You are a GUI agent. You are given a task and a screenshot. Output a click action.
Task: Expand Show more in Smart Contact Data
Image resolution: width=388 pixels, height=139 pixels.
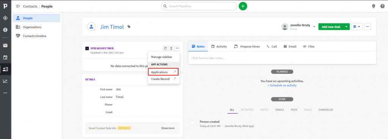point(168,128)
